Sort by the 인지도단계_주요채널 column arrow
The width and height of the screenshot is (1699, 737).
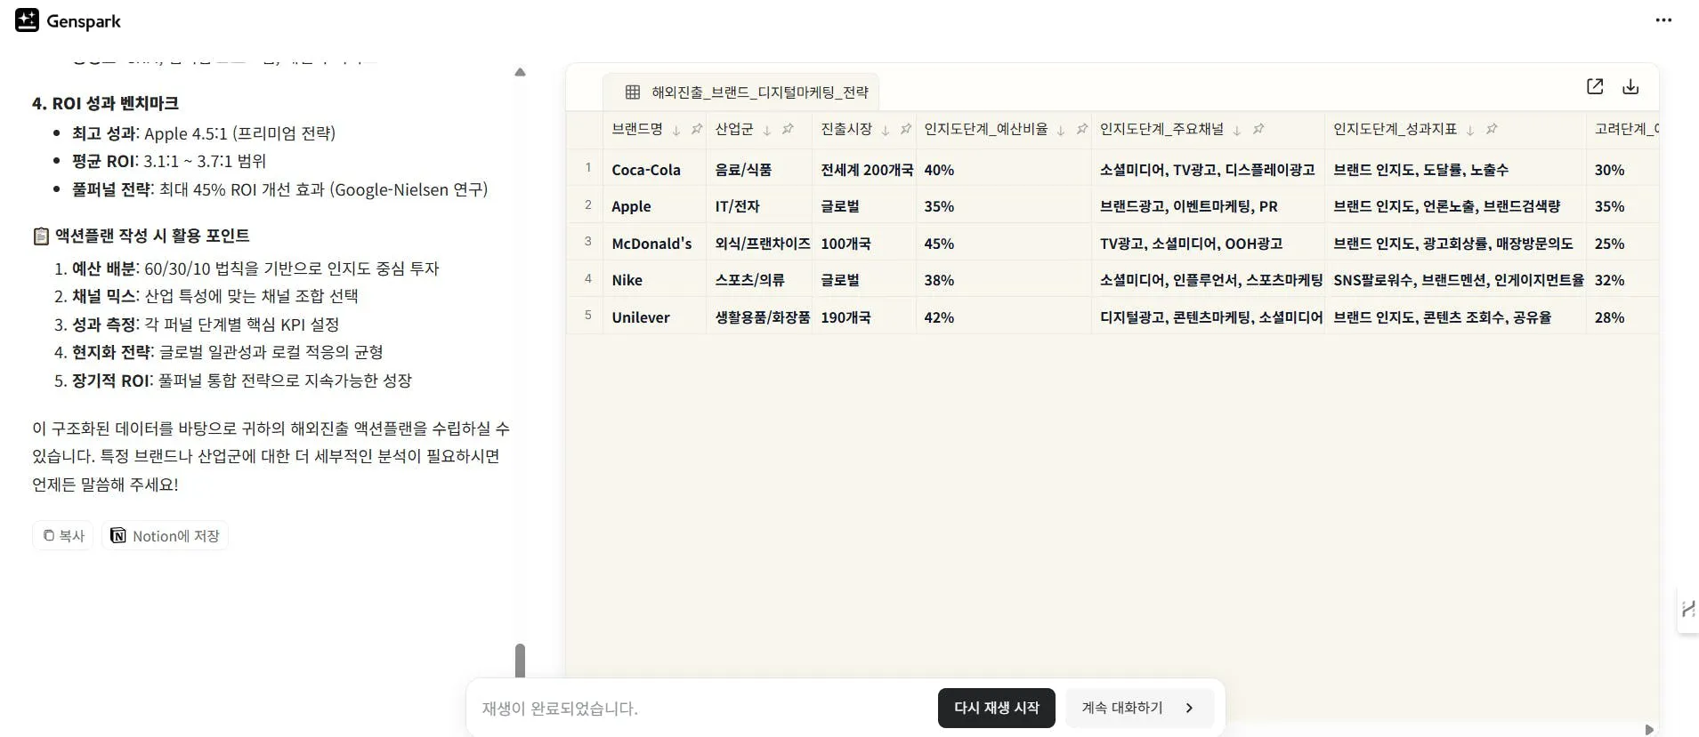1237,130
